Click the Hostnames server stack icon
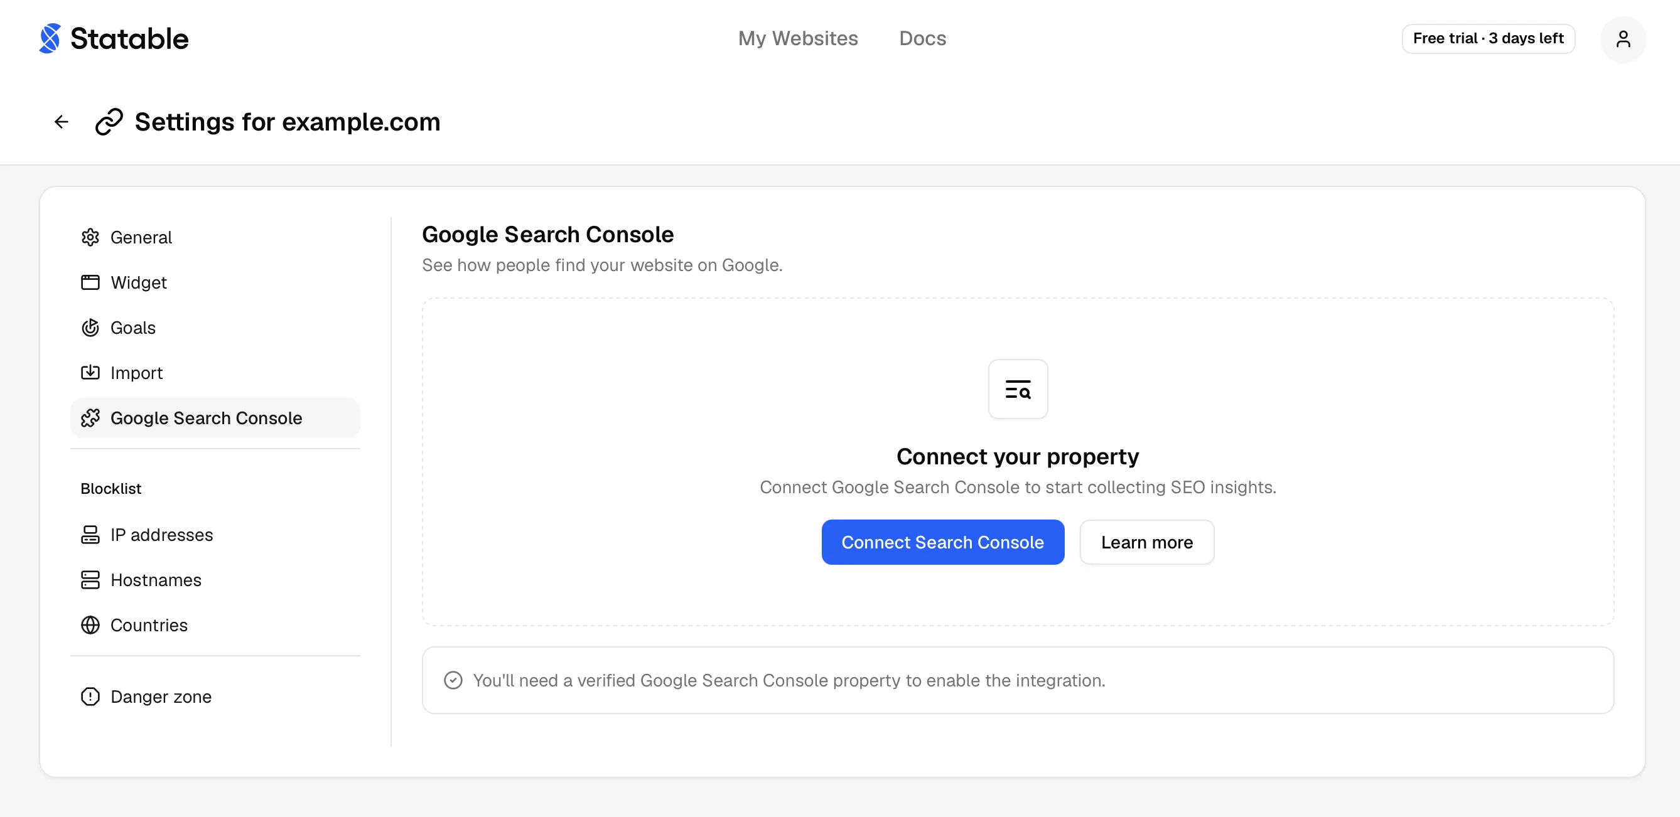Image resolution: width=1680 pixels, height=817 pixels. tap(90, 580)
